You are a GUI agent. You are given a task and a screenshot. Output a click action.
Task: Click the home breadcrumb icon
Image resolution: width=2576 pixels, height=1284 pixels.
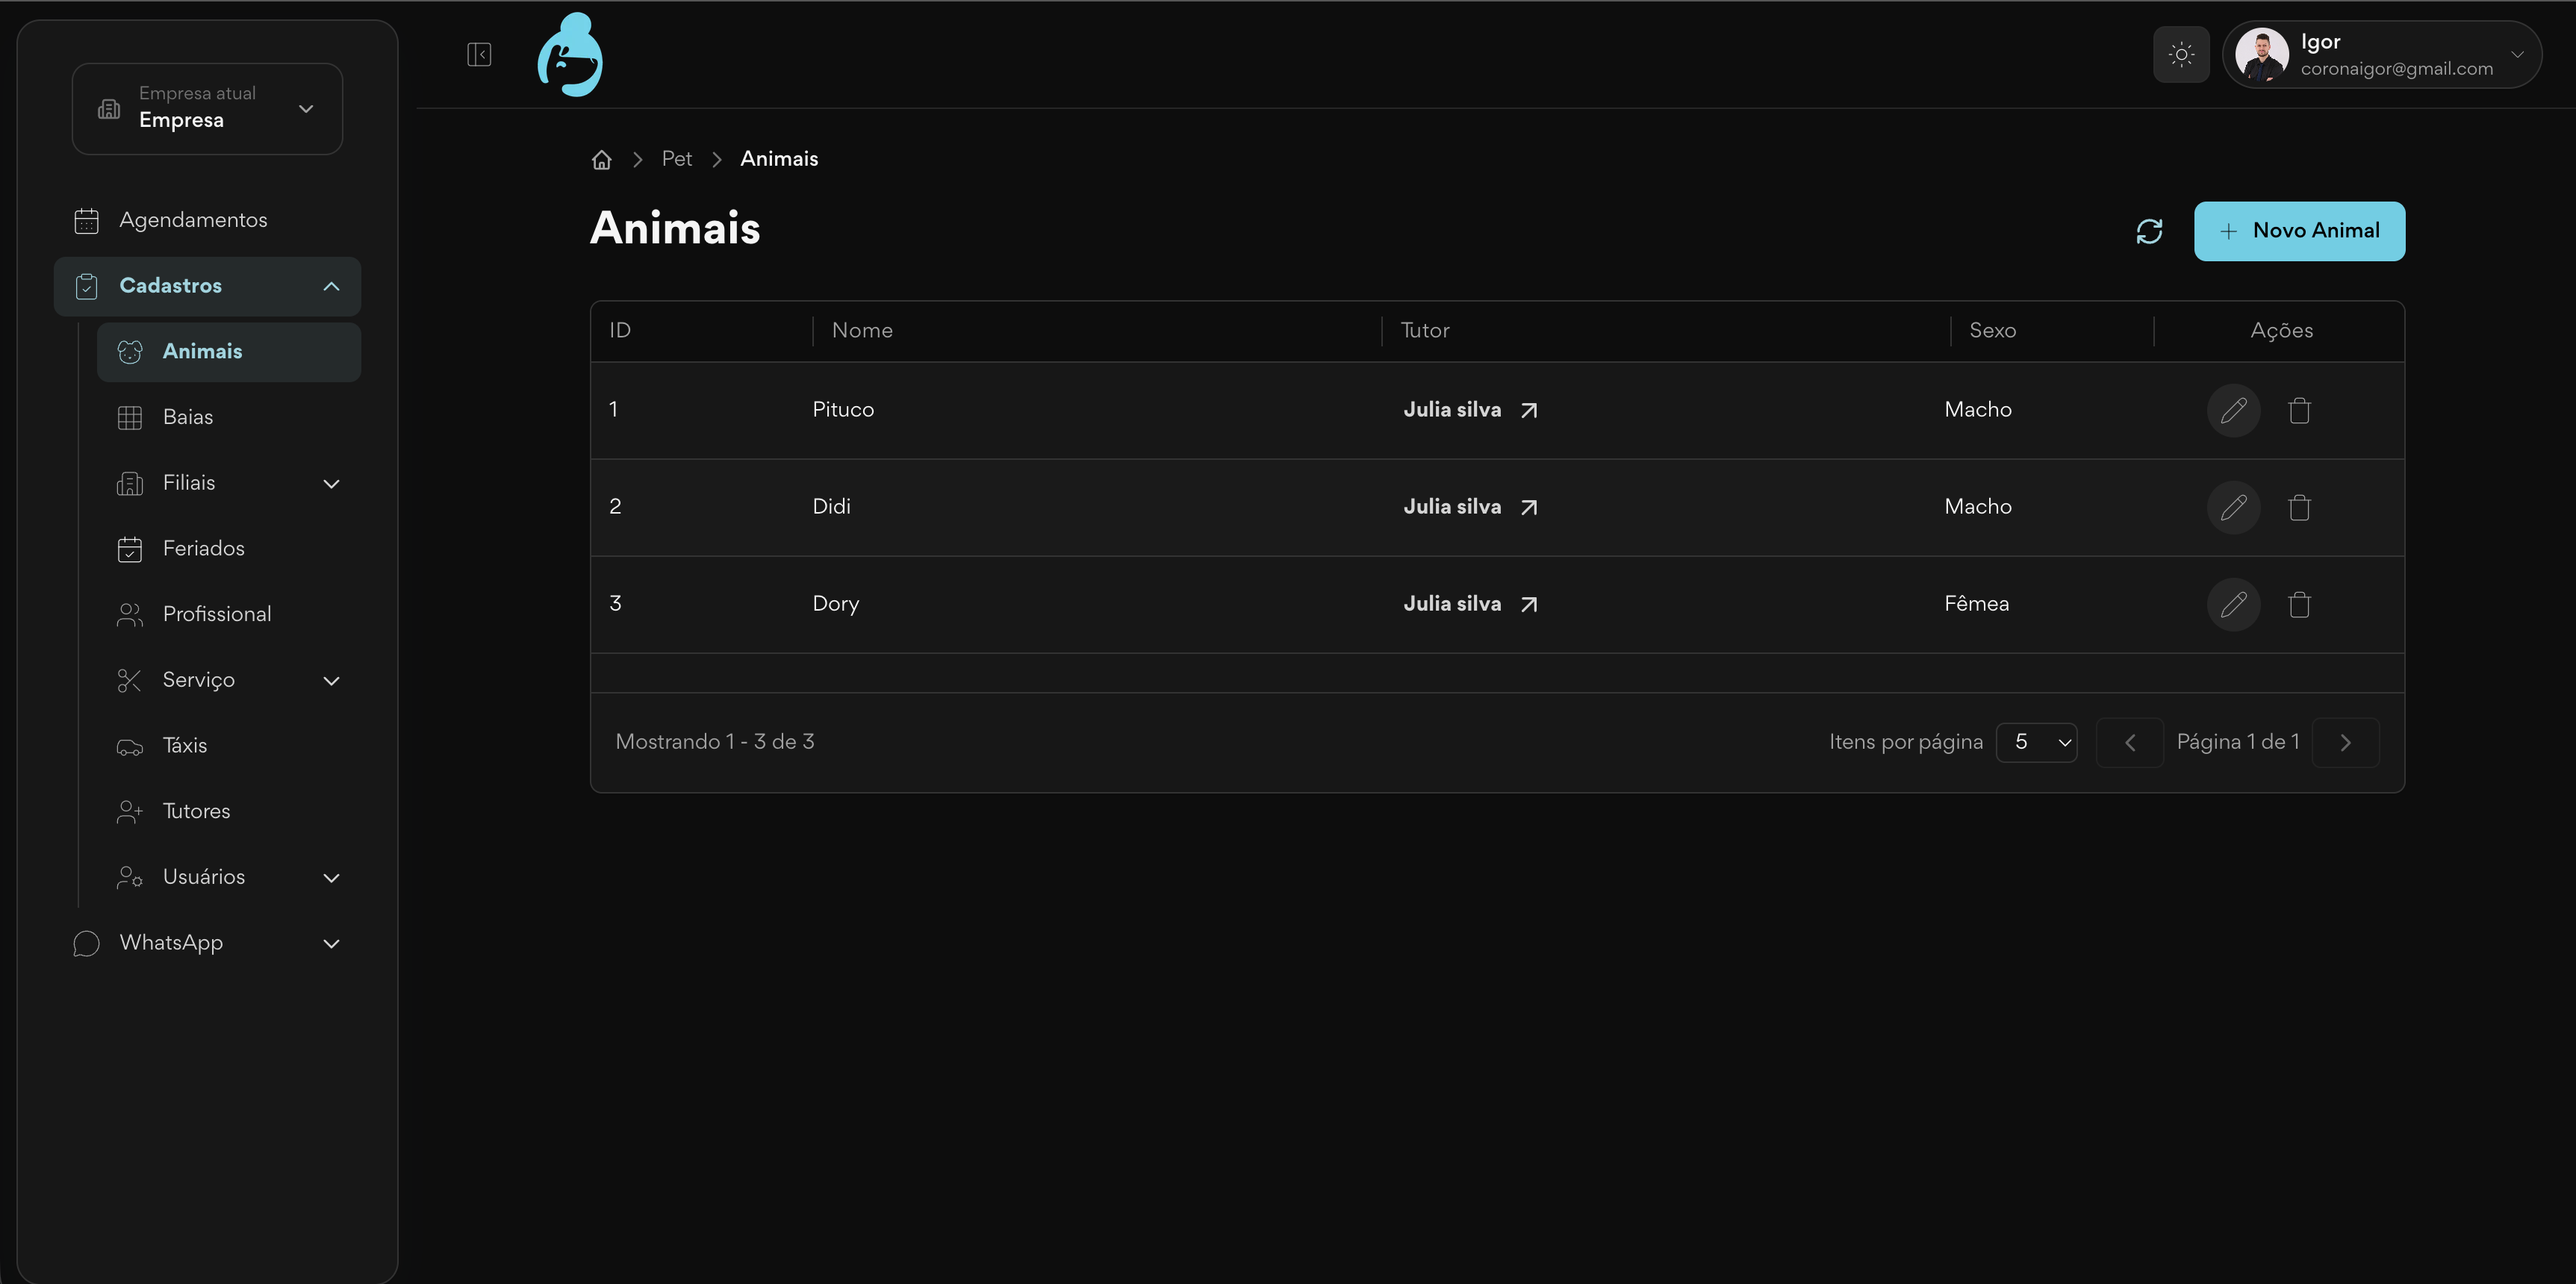coord(601,160)
